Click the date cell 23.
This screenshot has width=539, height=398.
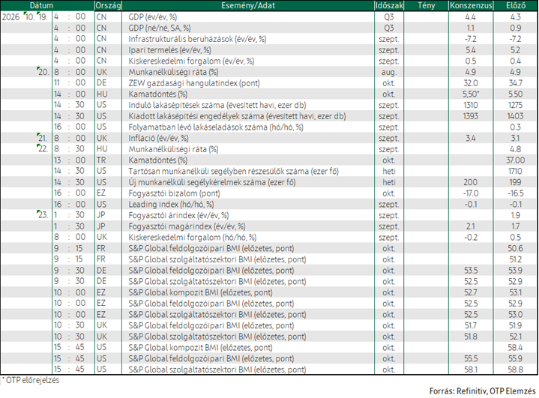(43, 215)
